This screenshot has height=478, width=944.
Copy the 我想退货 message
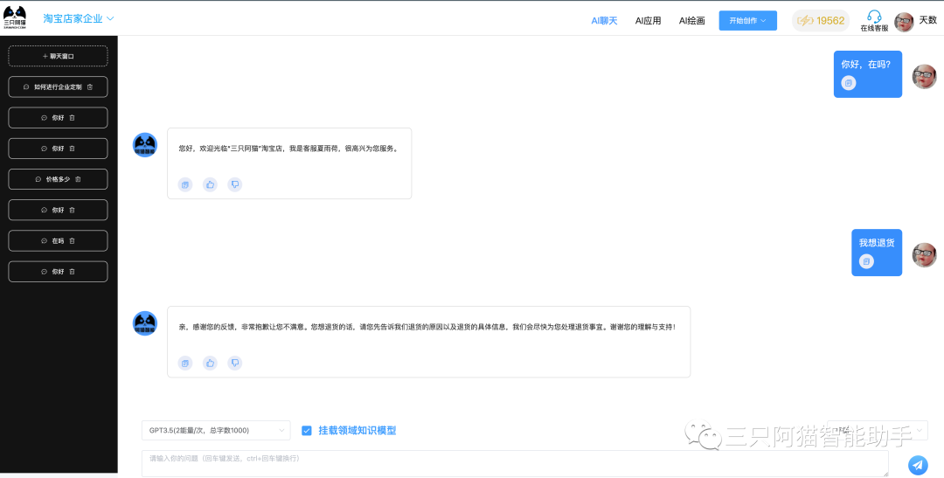tap(866, 261)
